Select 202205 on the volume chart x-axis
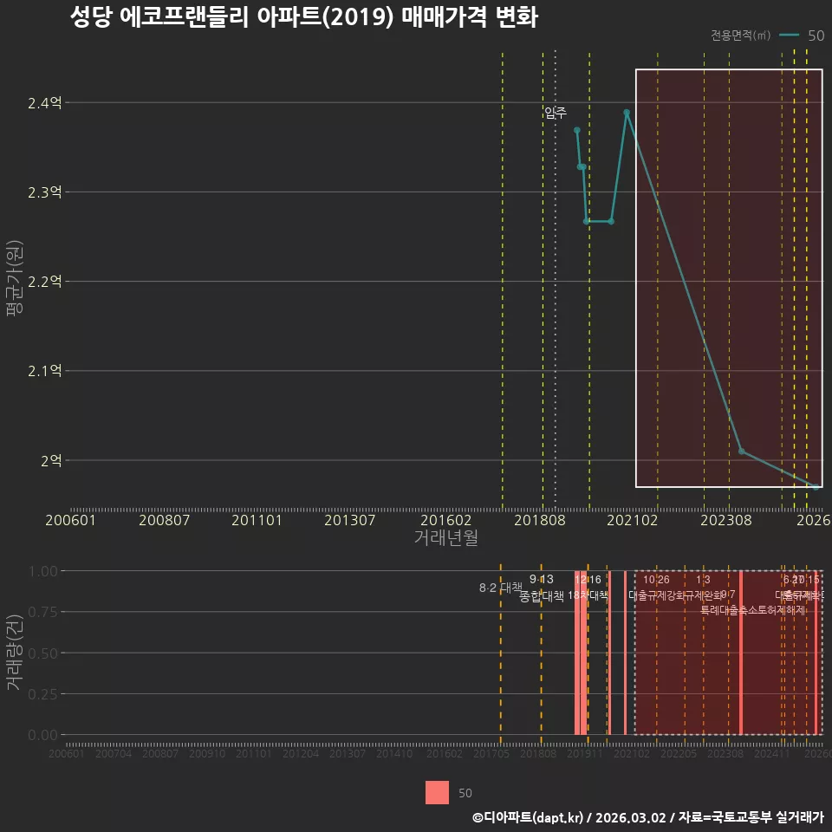Viewport: 832px width, 832px height. 678,753
